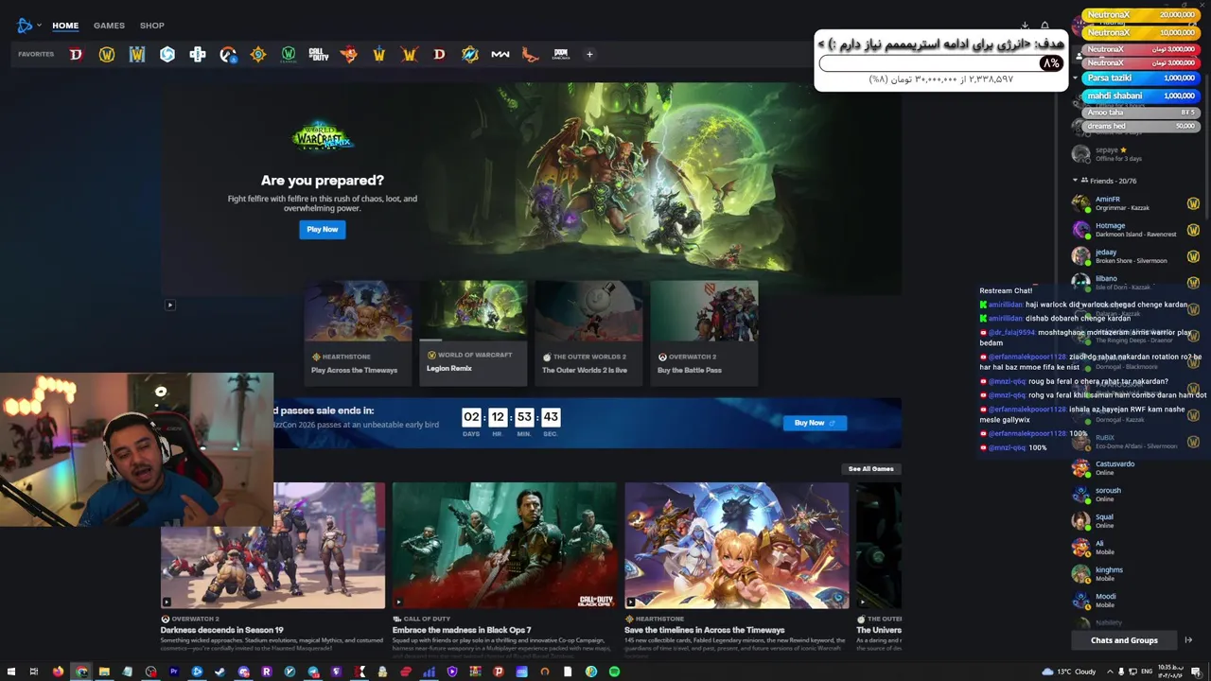Select Diablo IV icon beside FAVORITES label
The width and height of the screenshot is (1211, 681).
[x=77, y=55]
